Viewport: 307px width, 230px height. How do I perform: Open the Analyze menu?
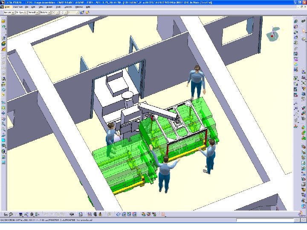click(68, 7)
